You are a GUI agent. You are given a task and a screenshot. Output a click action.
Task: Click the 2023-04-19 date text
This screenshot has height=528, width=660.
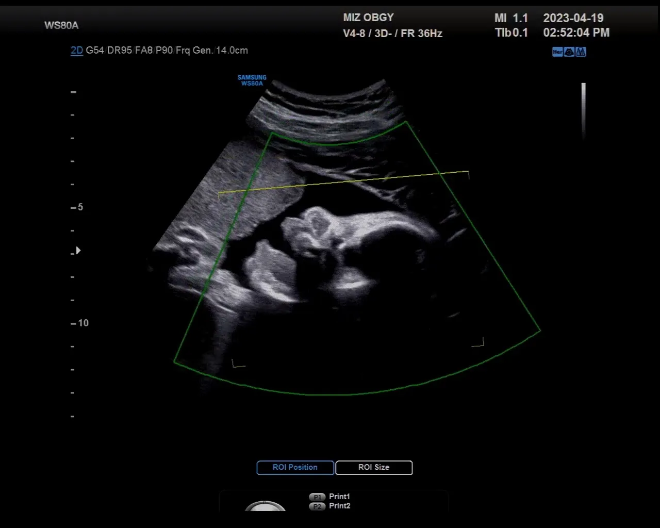[x=573, y=18]
